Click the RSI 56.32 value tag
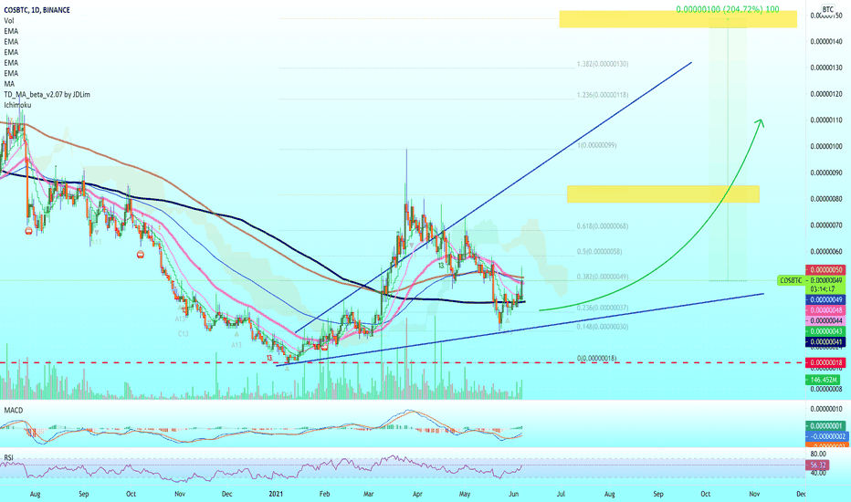 tap(817, 465)
